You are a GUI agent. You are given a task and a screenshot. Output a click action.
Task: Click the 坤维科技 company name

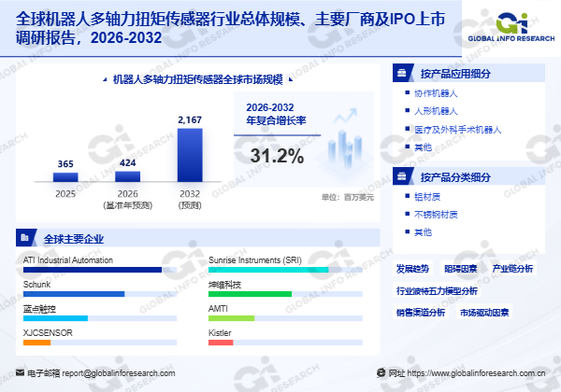225,285
